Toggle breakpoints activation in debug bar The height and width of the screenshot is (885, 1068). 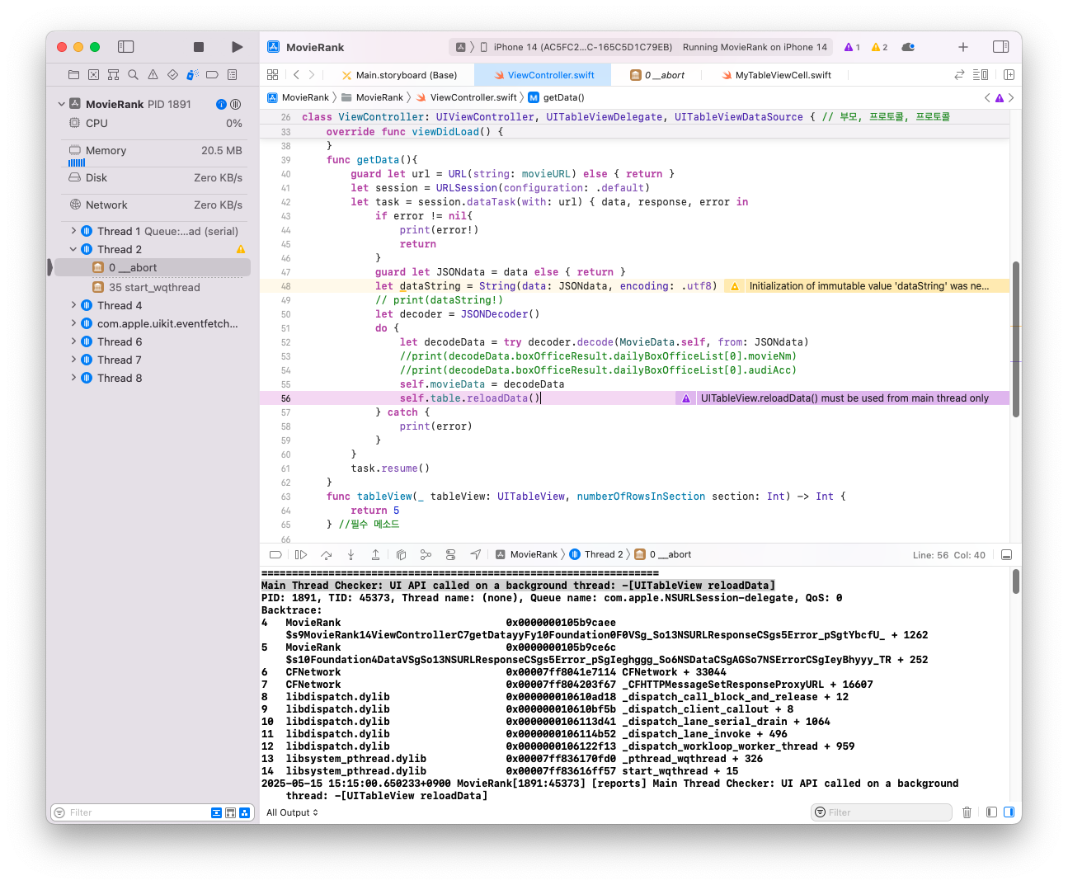coord(276,554)
